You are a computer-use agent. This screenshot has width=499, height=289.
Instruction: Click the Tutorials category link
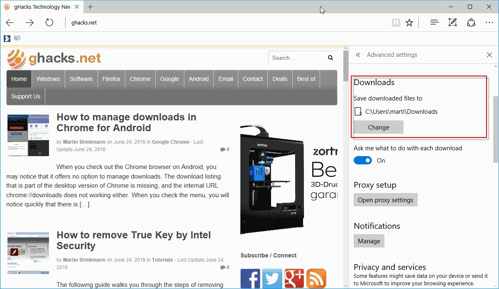pyautogui.click(x=162, y=260)
